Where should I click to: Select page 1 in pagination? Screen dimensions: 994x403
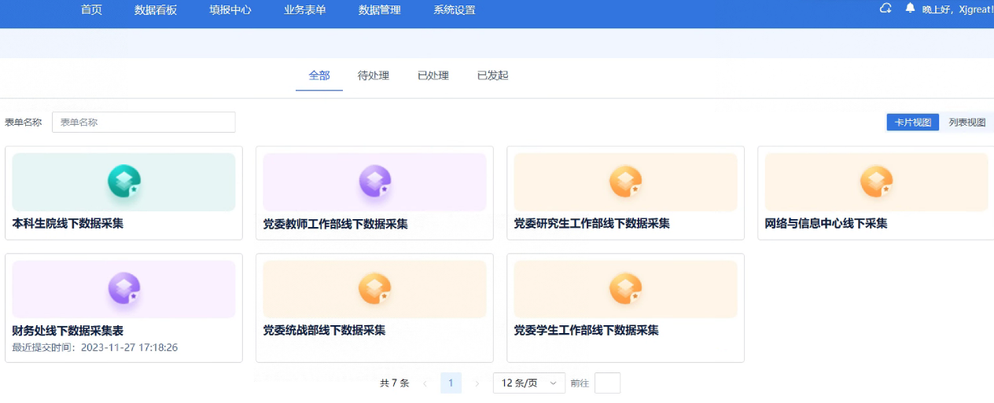[451, 383]
